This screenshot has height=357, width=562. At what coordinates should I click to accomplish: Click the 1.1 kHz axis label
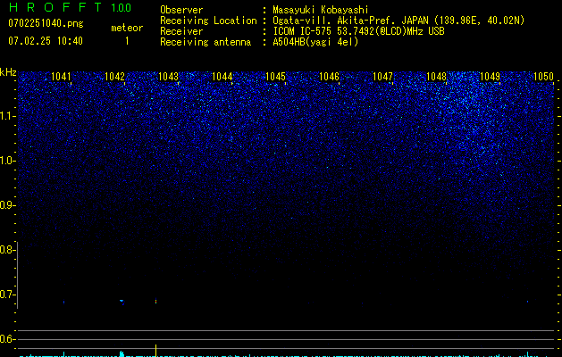[6, 116]
